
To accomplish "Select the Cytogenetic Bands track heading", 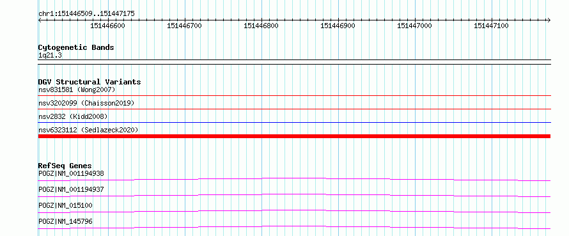I will click(76, 47).
